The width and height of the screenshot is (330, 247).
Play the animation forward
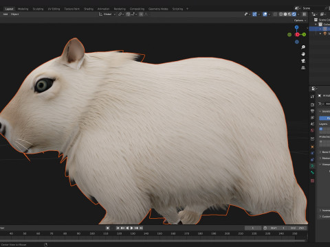point(132,228)
